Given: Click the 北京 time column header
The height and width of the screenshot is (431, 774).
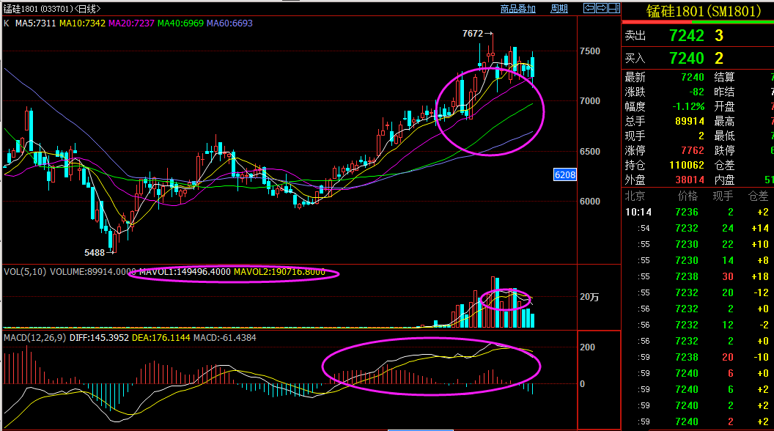Looking at the screenshot, I should (x=634, y=196).
